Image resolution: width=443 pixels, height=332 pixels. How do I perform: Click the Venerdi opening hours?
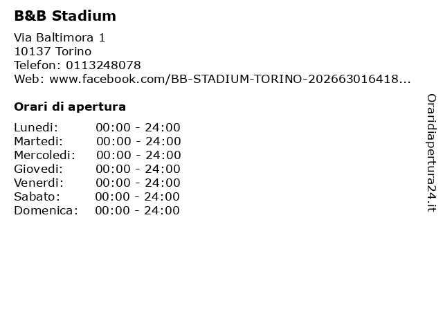(x=138, y=183)
